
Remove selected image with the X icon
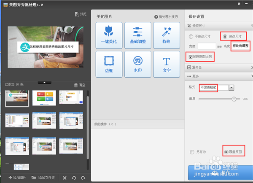click(x=65, y=178)
